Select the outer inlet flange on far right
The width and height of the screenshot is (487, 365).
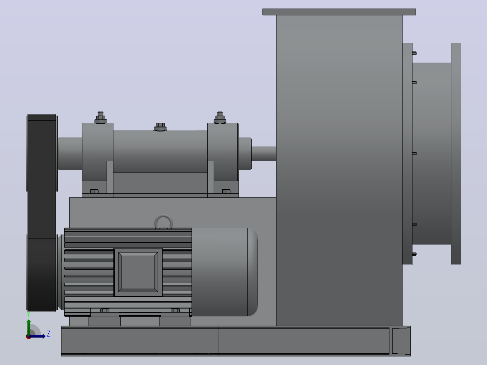click(x=456, y=154)
